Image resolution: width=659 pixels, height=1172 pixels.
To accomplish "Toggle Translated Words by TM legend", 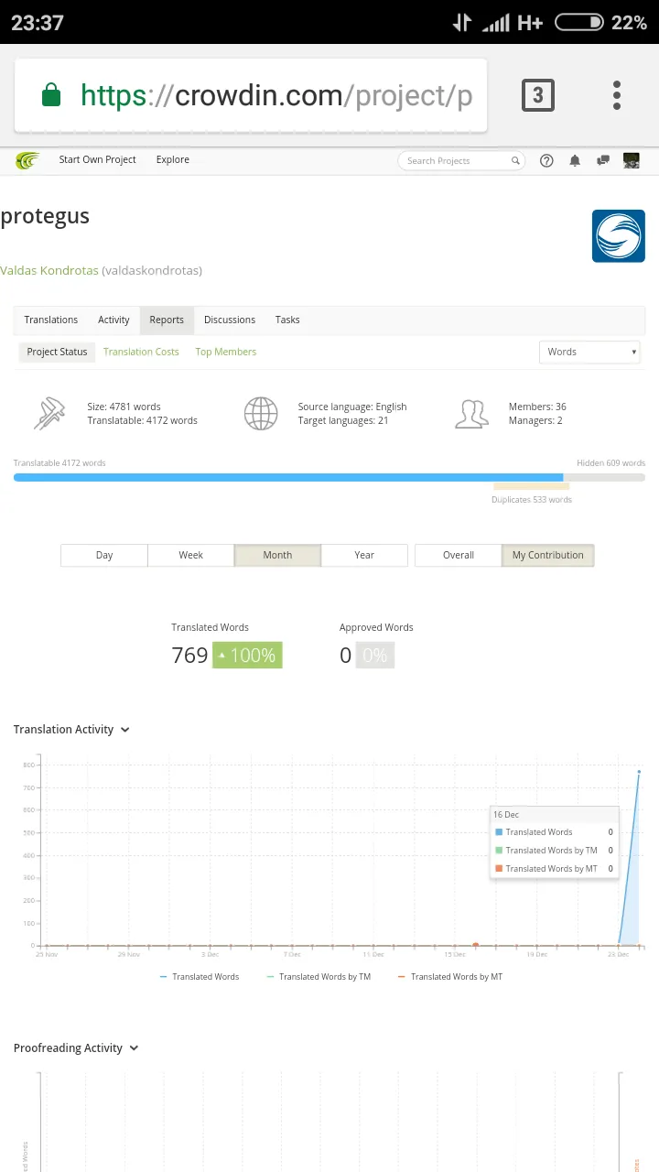I will click(x=319, y=977).
